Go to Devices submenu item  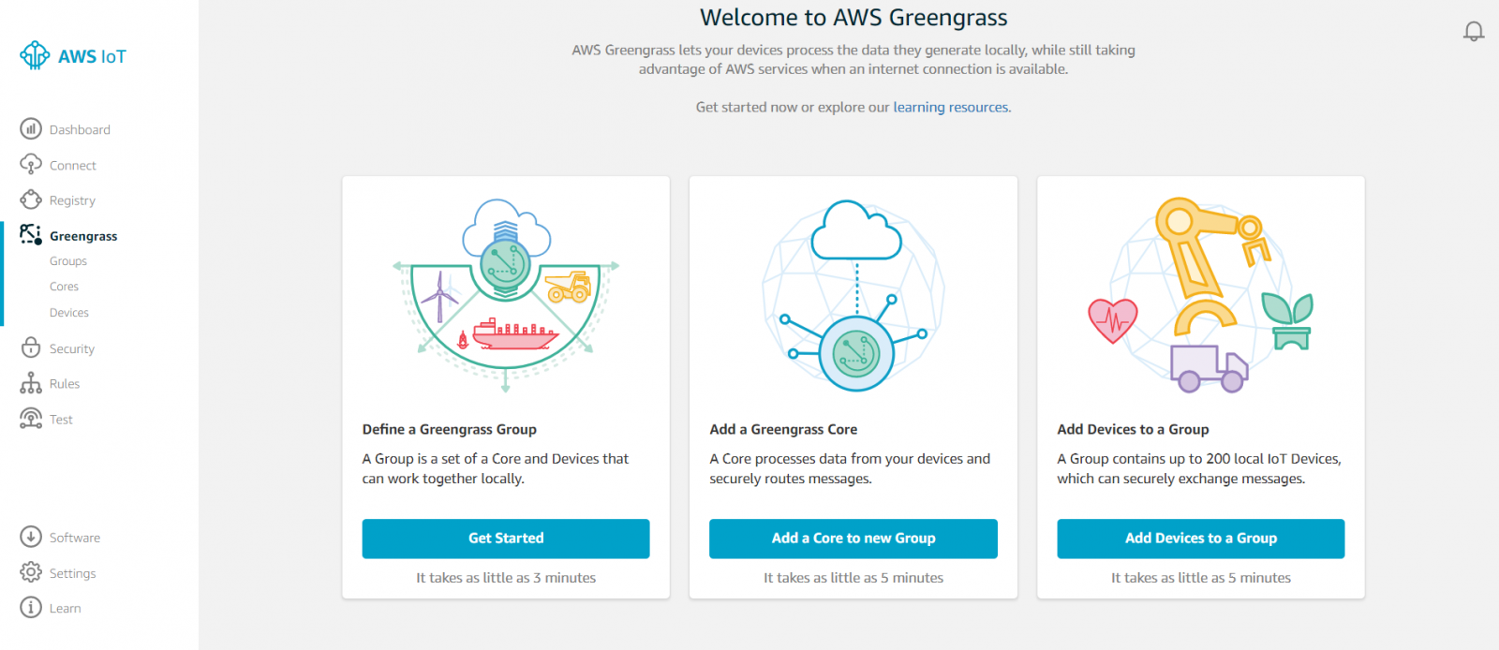[x=69, y=313]
